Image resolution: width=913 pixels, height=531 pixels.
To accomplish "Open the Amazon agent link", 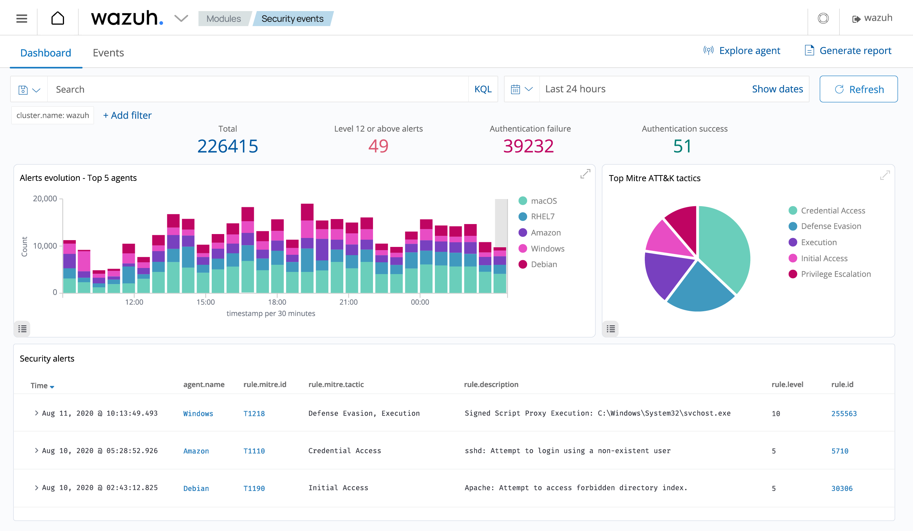I will click(196, 451).
